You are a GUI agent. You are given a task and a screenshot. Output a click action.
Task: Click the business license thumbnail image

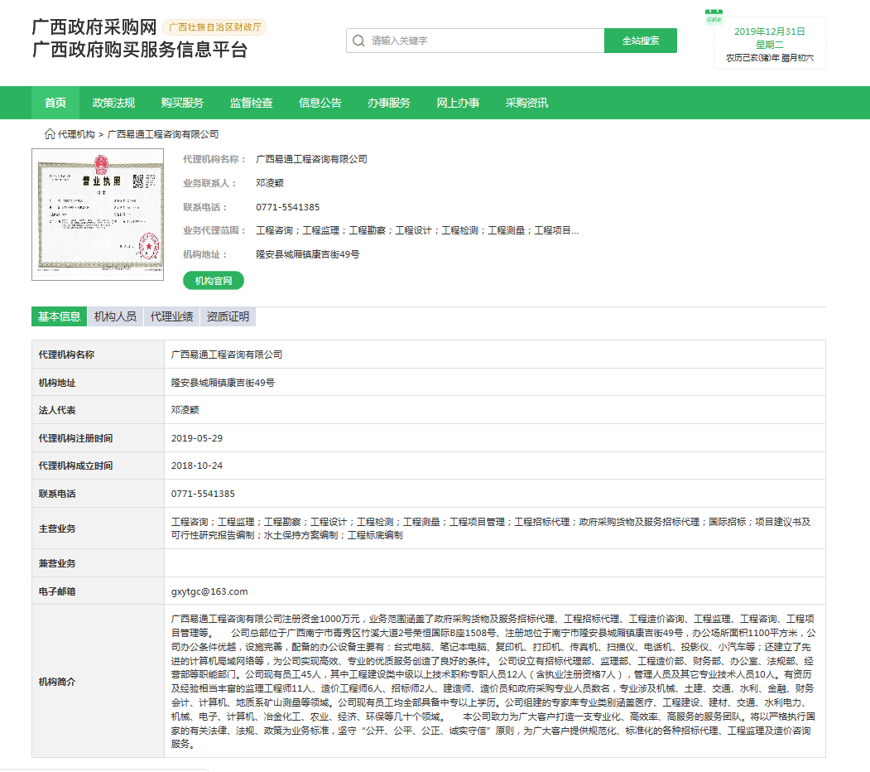tap(97, 214)
